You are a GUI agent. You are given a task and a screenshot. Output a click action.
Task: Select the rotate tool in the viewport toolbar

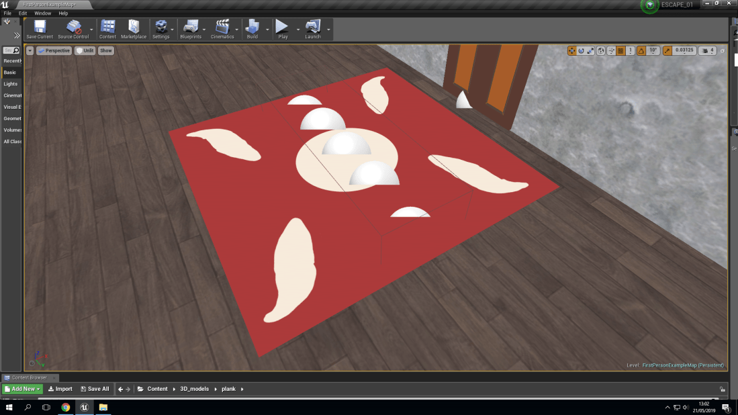click(582, 50)
